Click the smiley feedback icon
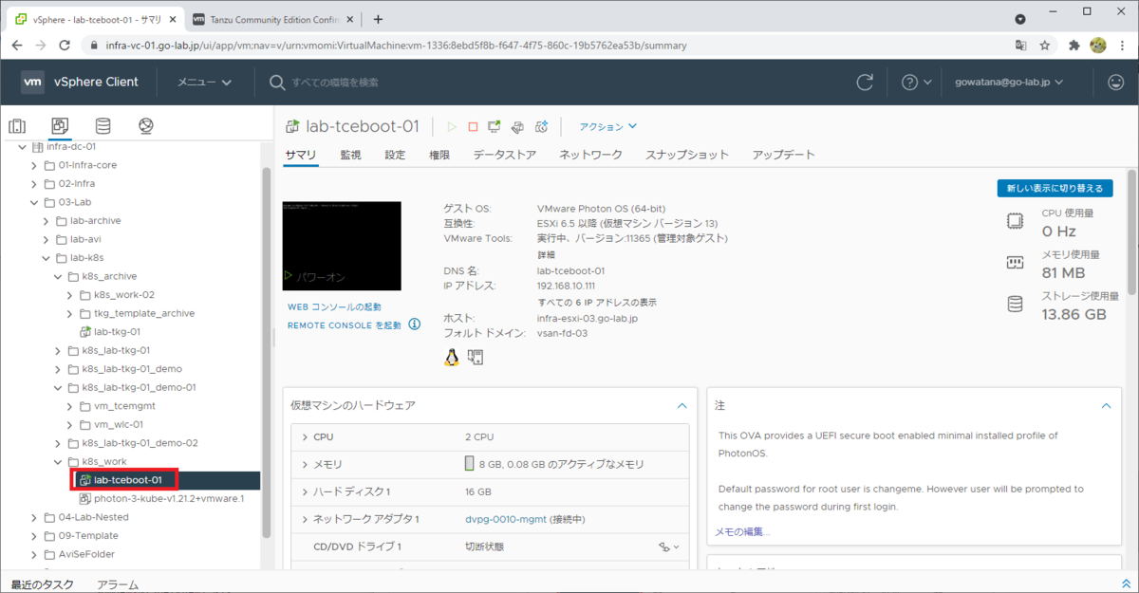Viewport: 1139px width, 593px height. tap(1115, 83)
